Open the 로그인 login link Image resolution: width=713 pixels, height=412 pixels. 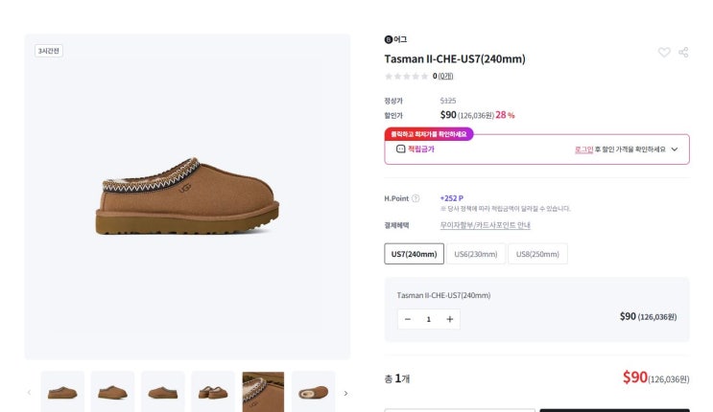(583, 149)
